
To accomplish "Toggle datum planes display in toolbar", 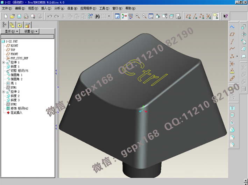I will point(189,16).
